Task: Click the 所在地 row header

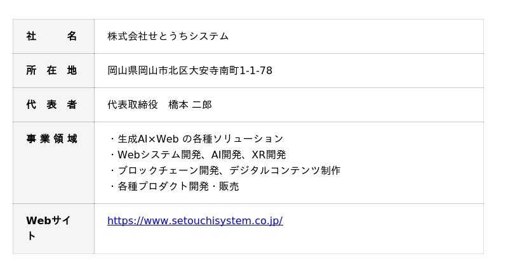Action: point(51,71)
